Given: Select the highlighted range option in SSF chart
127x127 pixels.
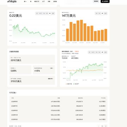Looking at the screenshot, I should 102,52.
